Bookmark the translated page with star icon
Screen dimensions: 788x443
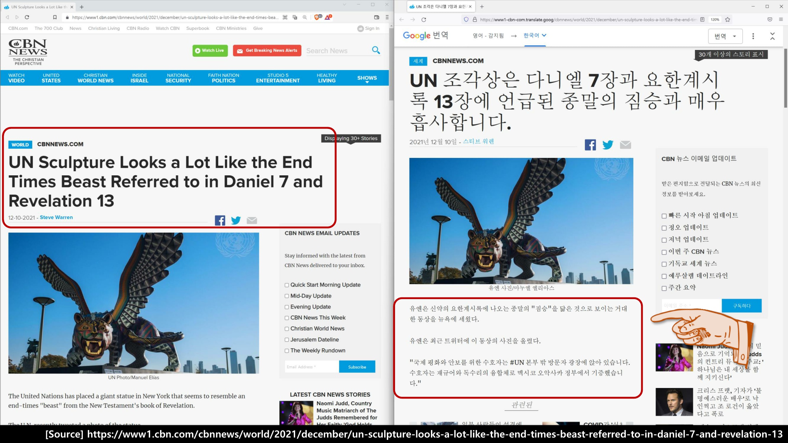pyautogui.click(x=727, y=19)
